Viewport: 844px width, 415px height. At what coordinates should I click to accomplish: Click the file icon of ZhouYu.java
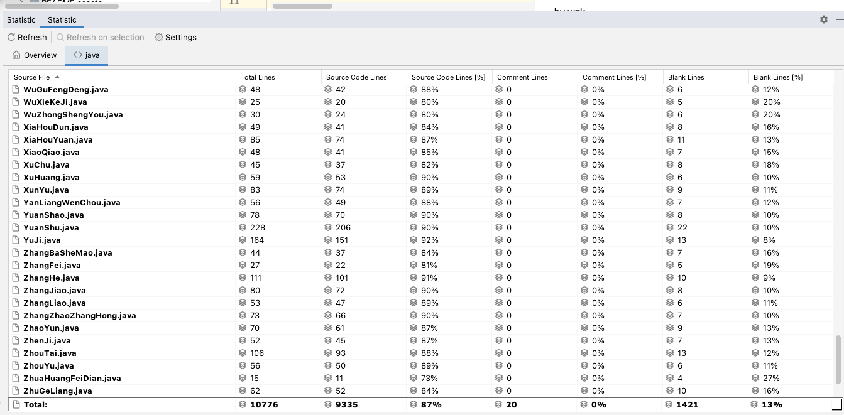point(16,365)
